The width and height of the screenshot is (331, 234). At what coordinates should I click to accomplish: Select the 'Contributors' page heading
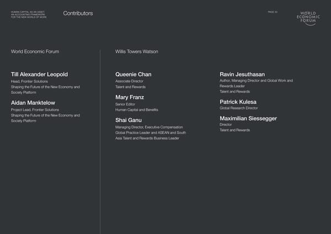point(78,13)
